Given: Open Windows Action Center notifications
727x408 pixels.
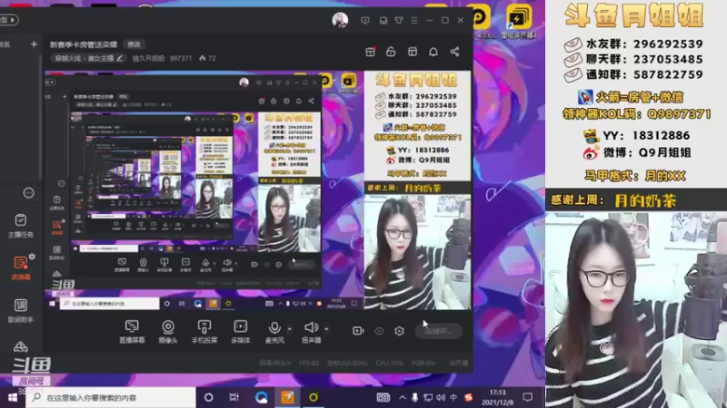Looking at the screenshot, I should (527, 397).
